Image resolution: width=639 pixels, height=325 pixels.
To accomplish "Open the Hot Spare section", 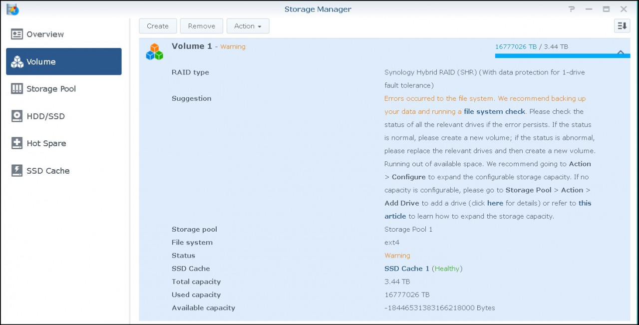I will 47,143.
